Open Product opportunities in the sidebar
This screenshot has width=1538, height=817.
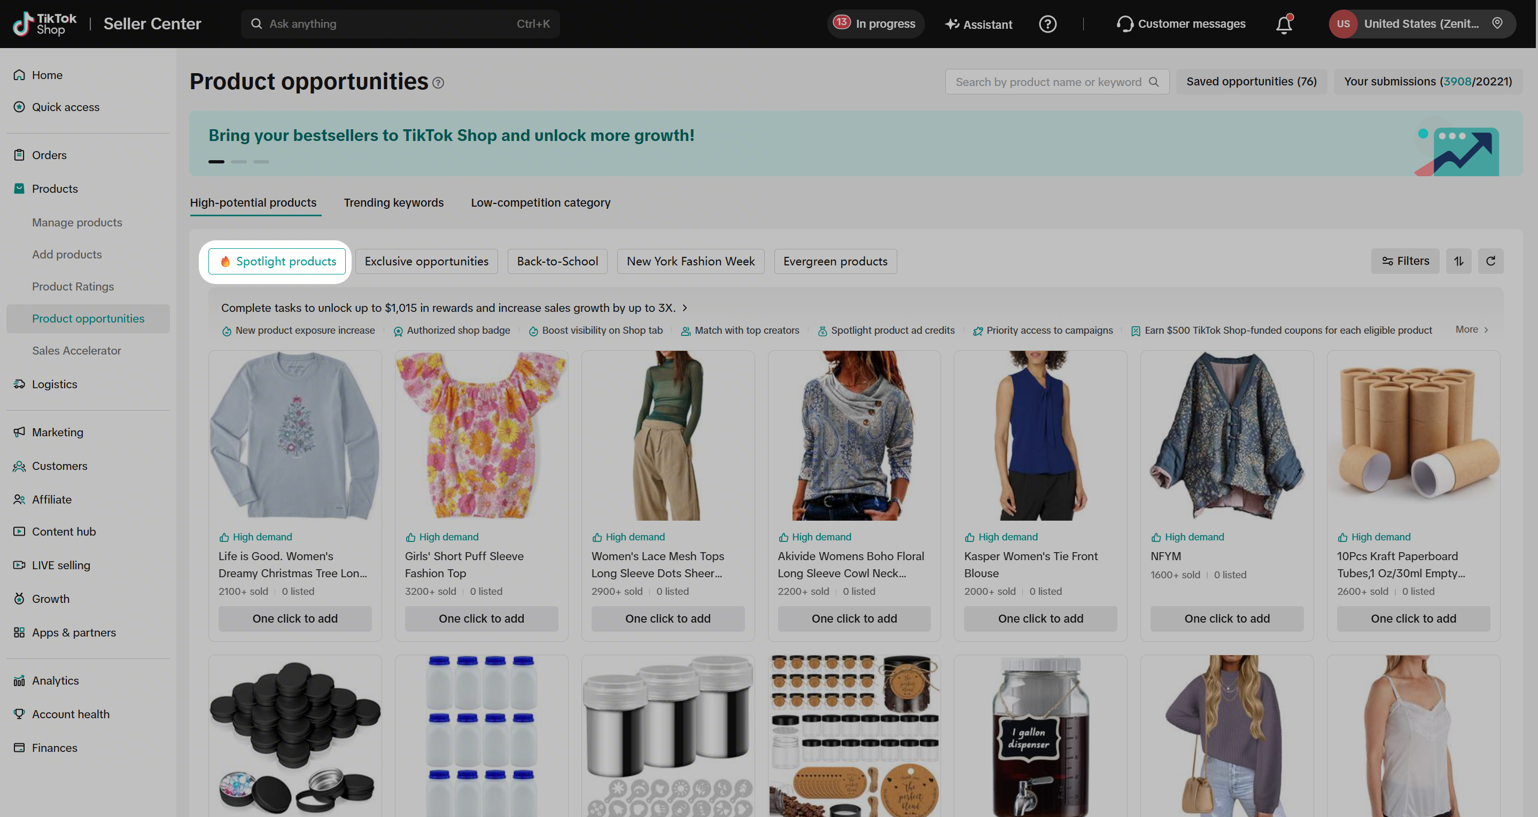pos(88,319)
